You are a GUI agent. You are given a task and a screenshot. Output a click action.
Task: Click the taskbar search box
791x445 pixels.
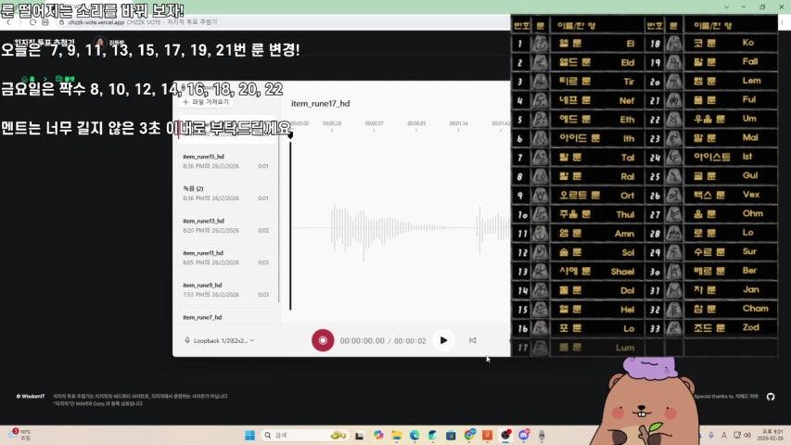(x=305, y=435)
